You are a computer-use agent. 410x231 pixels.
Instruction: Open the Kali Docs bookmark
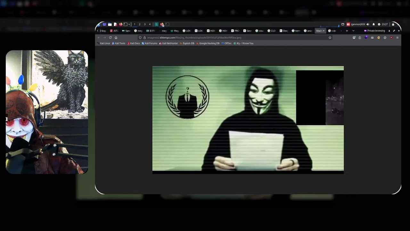pyautogui.click(x=134, y=43)
